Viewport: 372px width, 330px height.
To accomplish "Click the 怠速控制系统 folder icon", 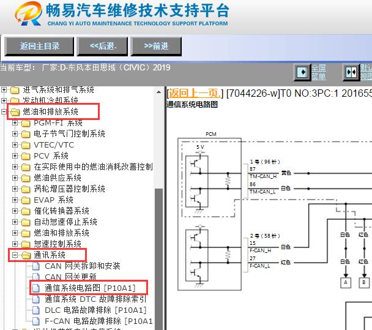I will coord(26,244).
